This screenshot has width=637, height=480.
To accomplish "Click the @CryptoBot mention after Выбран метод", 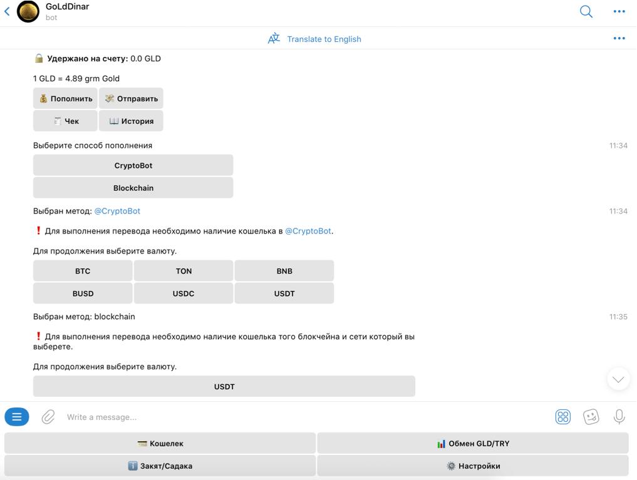I will 117,211.
